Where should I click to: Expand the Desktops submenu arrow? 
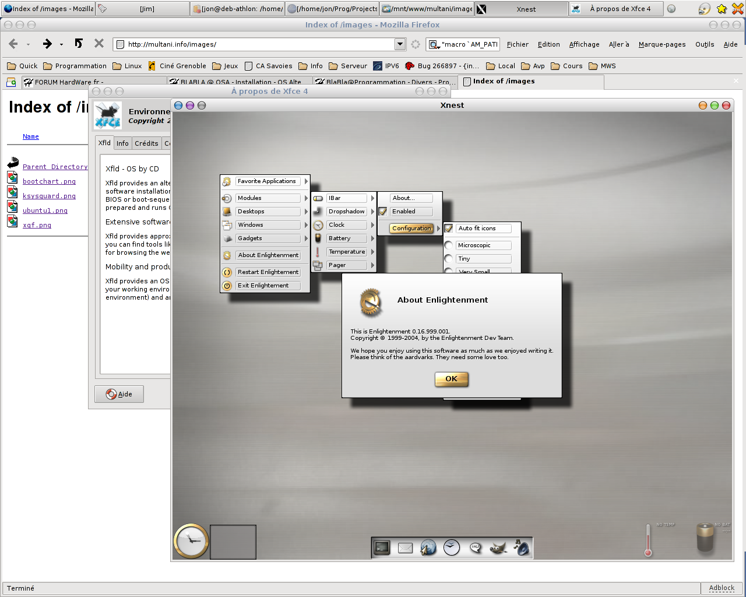pos(306,212)
